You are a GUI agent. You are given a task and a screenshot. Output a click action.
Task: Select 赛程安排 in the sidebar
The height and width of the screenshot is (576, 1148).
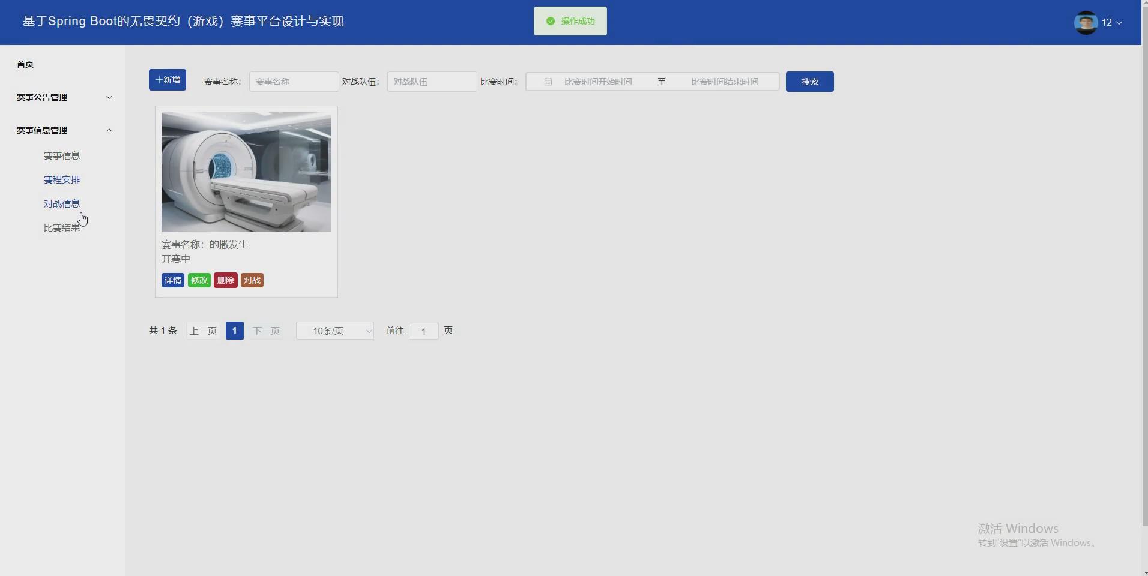(x=62, y=179)
